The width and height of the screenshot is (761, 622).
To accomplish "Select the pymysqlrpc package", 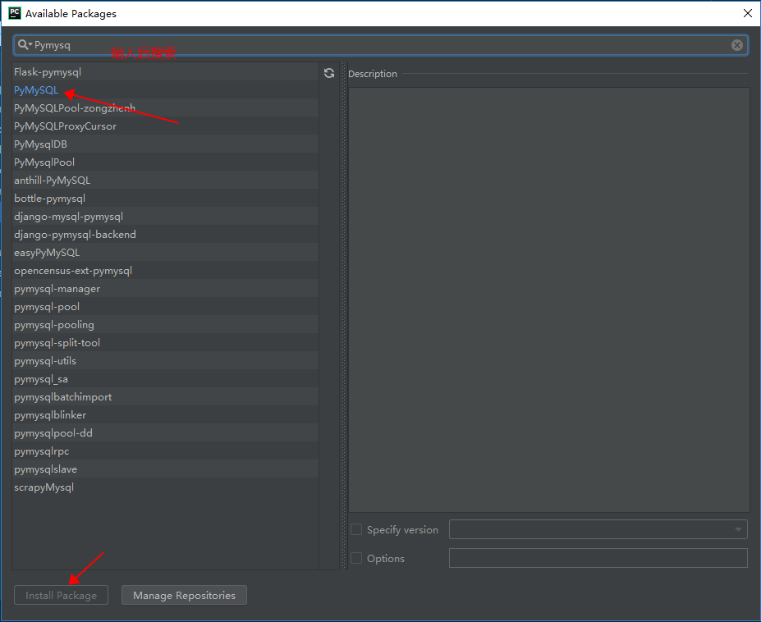I will click(x=166, y=451).
